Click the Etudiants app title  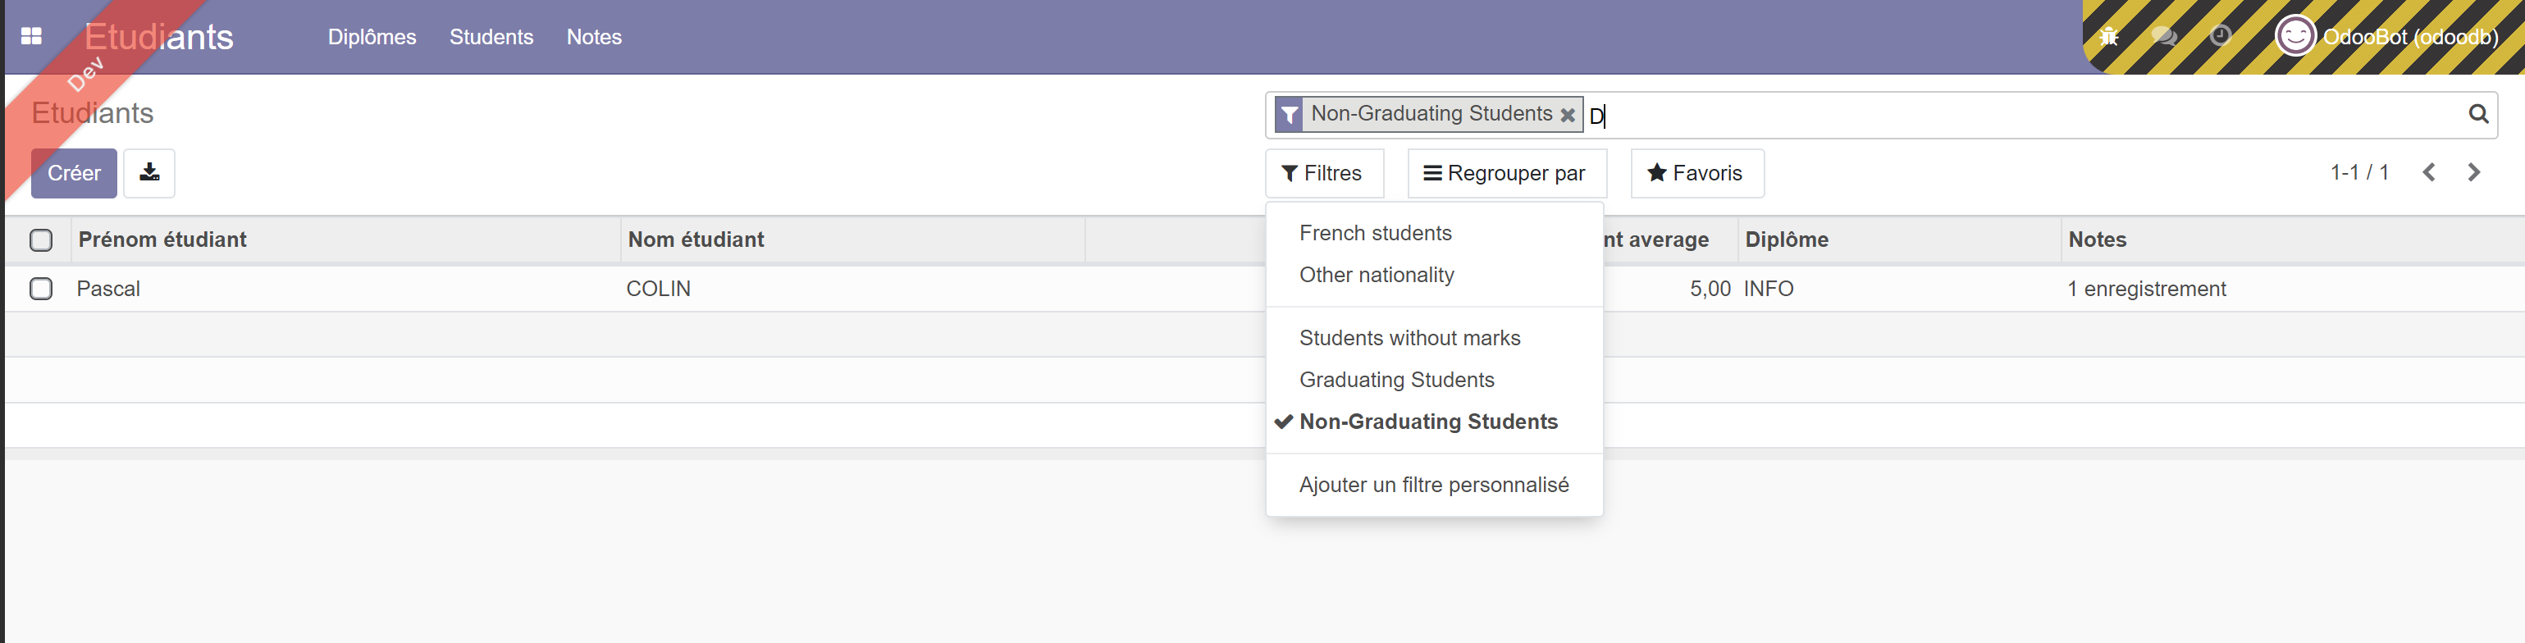tap(159, 37)
